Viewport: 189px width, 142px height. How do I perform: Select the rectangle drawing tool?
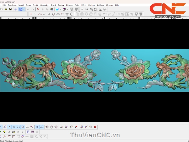63,14
